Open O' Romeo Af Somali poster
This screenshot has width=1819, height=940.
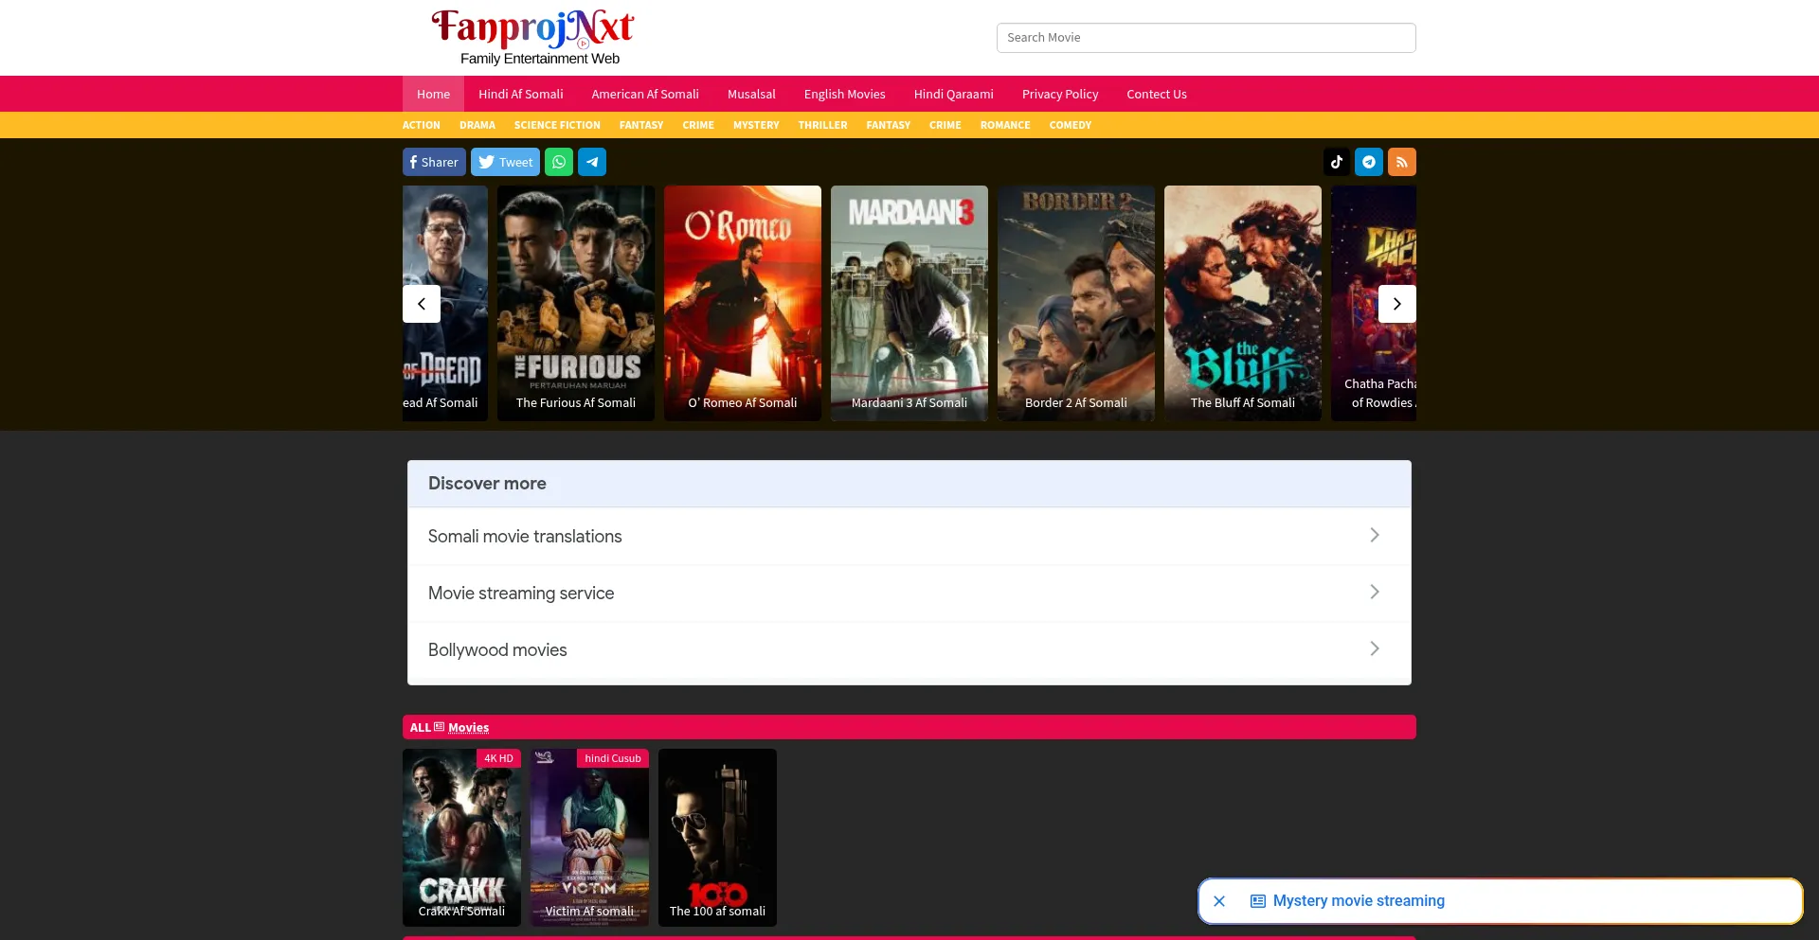pyautogui.click(x=743, y=303)
